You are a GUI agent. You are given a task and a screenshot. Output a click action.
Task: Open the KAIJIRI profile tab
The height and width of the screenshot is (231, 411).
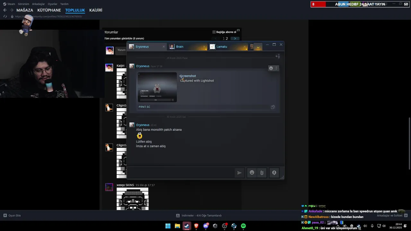click(x=96, y=10)
